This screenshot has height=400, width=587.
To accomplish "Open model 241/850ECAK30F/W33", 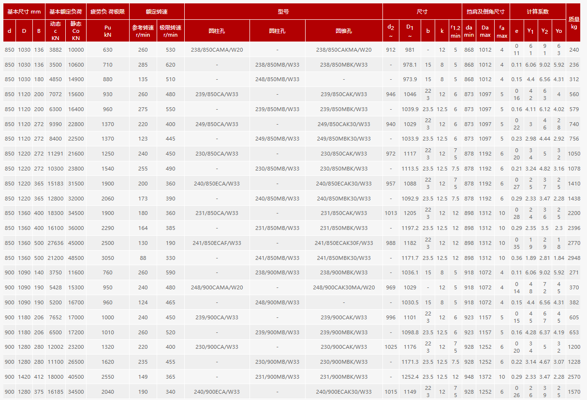I will click(343, 243).
